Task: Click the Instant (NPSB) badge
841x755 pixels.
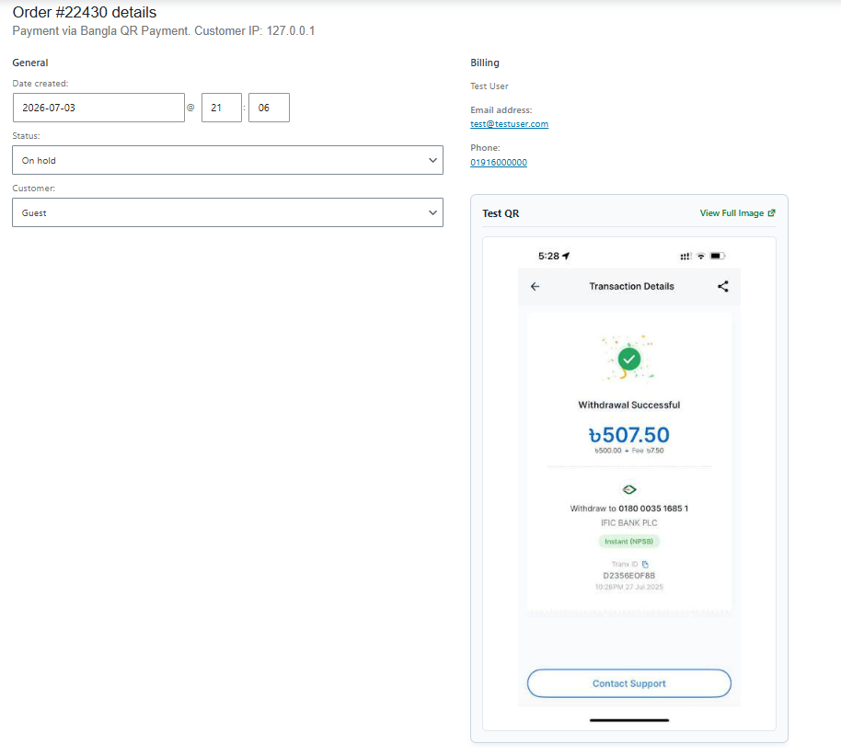Action: tap(629, 542)
